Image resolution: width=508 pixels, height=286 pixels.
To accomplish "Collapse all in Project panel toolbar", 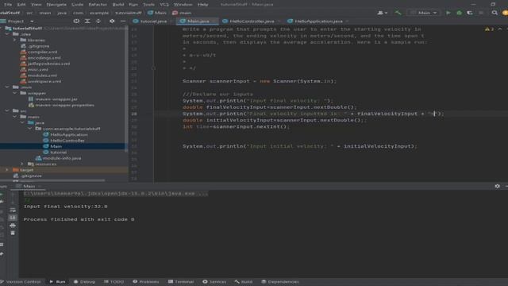I will click(x=98, y=21).
